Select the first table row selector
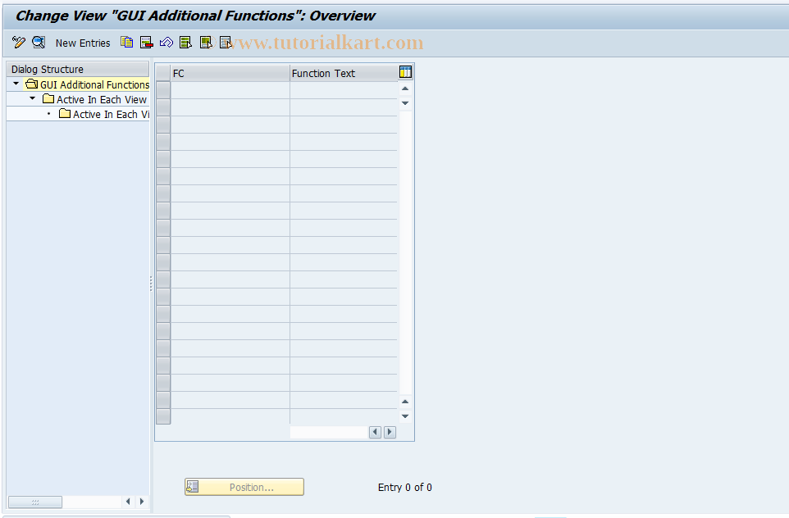789x518 pixels. (x=163, y=90)
